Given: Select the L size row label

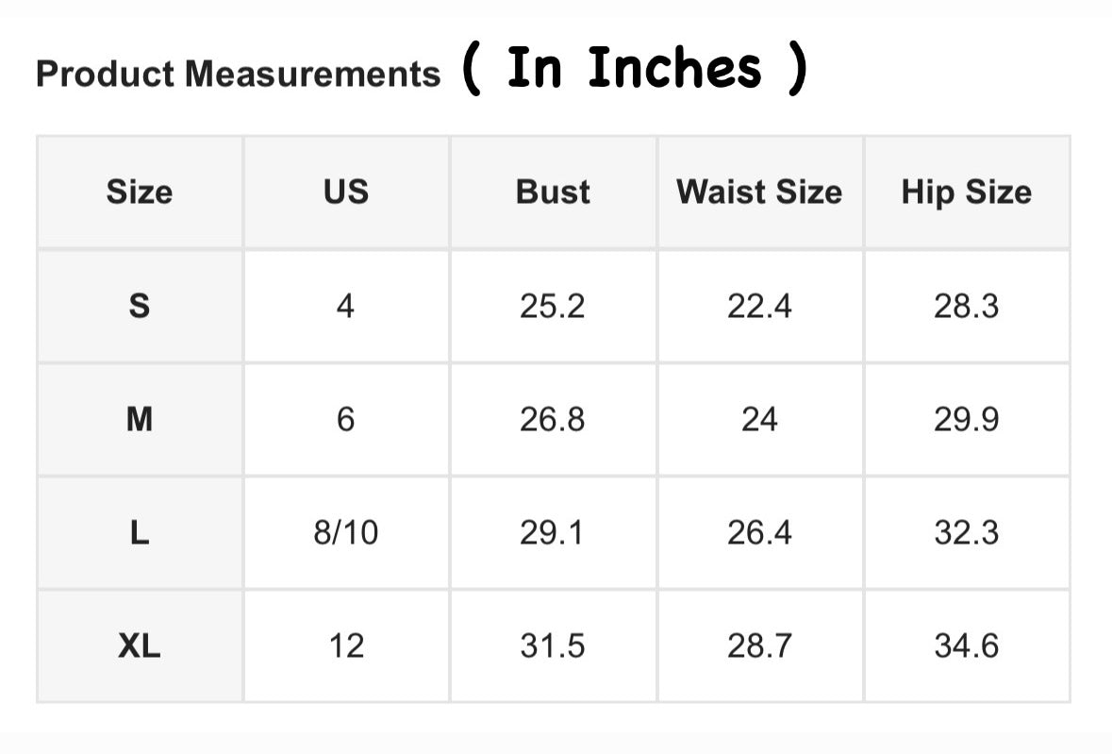Looking at the screenshot, I should 140,533.
